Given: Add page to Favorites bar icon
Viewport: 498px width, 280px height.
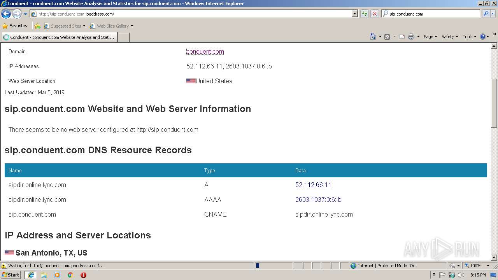Looking at the screenshot, I should pyautogui.click(x=37, y=26).
